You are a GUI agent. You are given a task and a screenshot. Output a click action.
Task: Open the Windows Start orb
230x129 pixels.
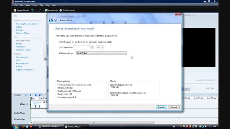[16, 126]
